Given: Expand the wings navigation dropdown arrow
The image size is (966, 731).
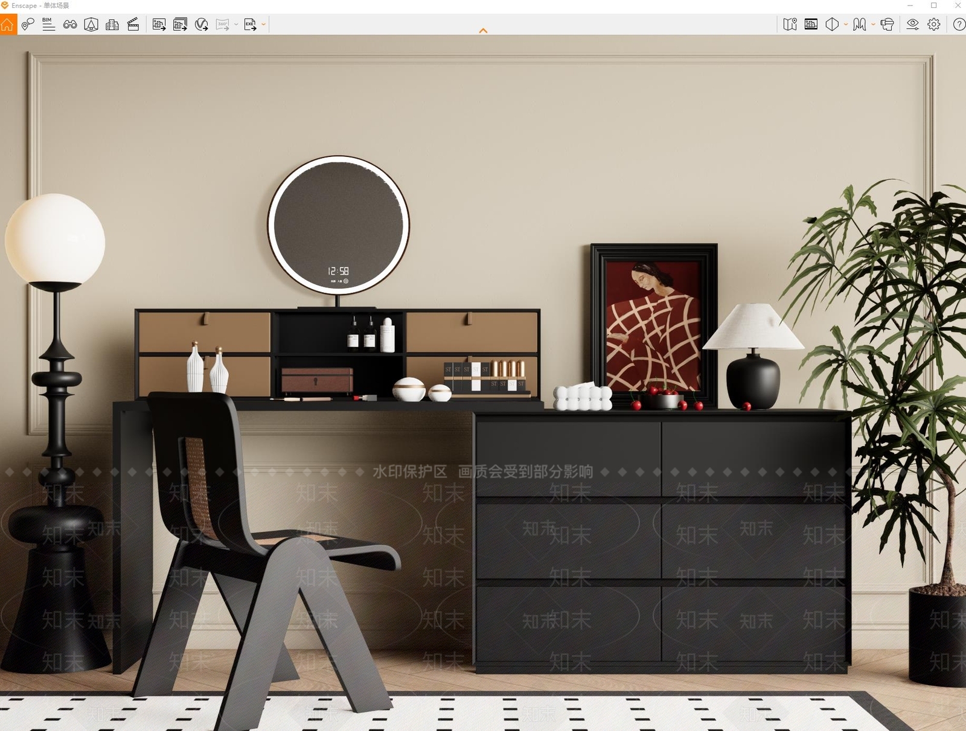Looking at the screenshot, I should point(873,24).
